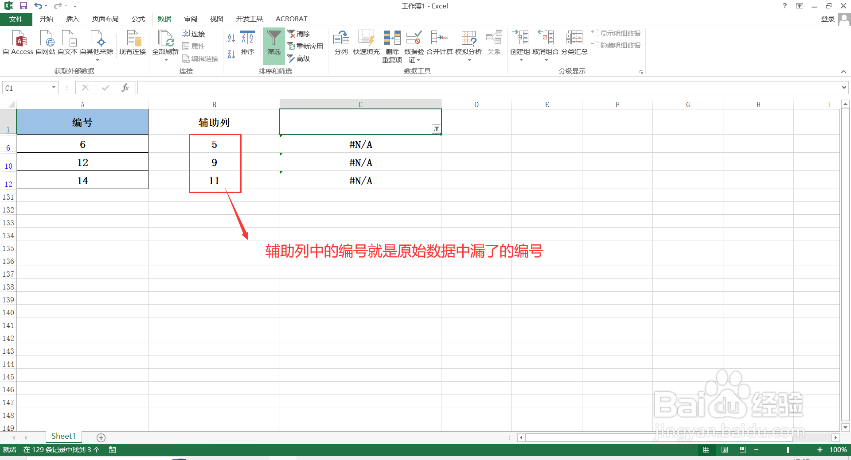Sort descending Z to A icon
851x460 pixels.
231,54
